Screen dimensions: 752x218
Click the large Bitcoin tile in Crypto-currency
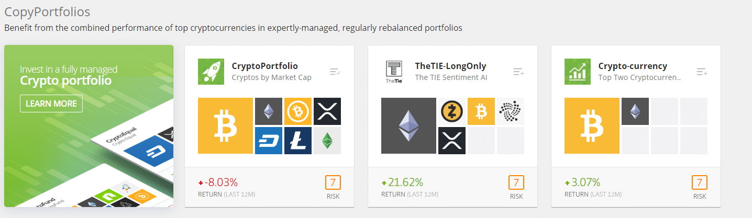pyautogui.click(x=592, y=126)
